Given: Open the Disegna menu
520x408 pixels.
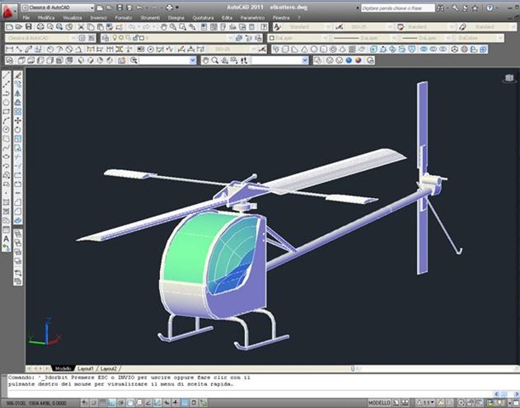Looking at the screenshot, I should pos(175,17).
